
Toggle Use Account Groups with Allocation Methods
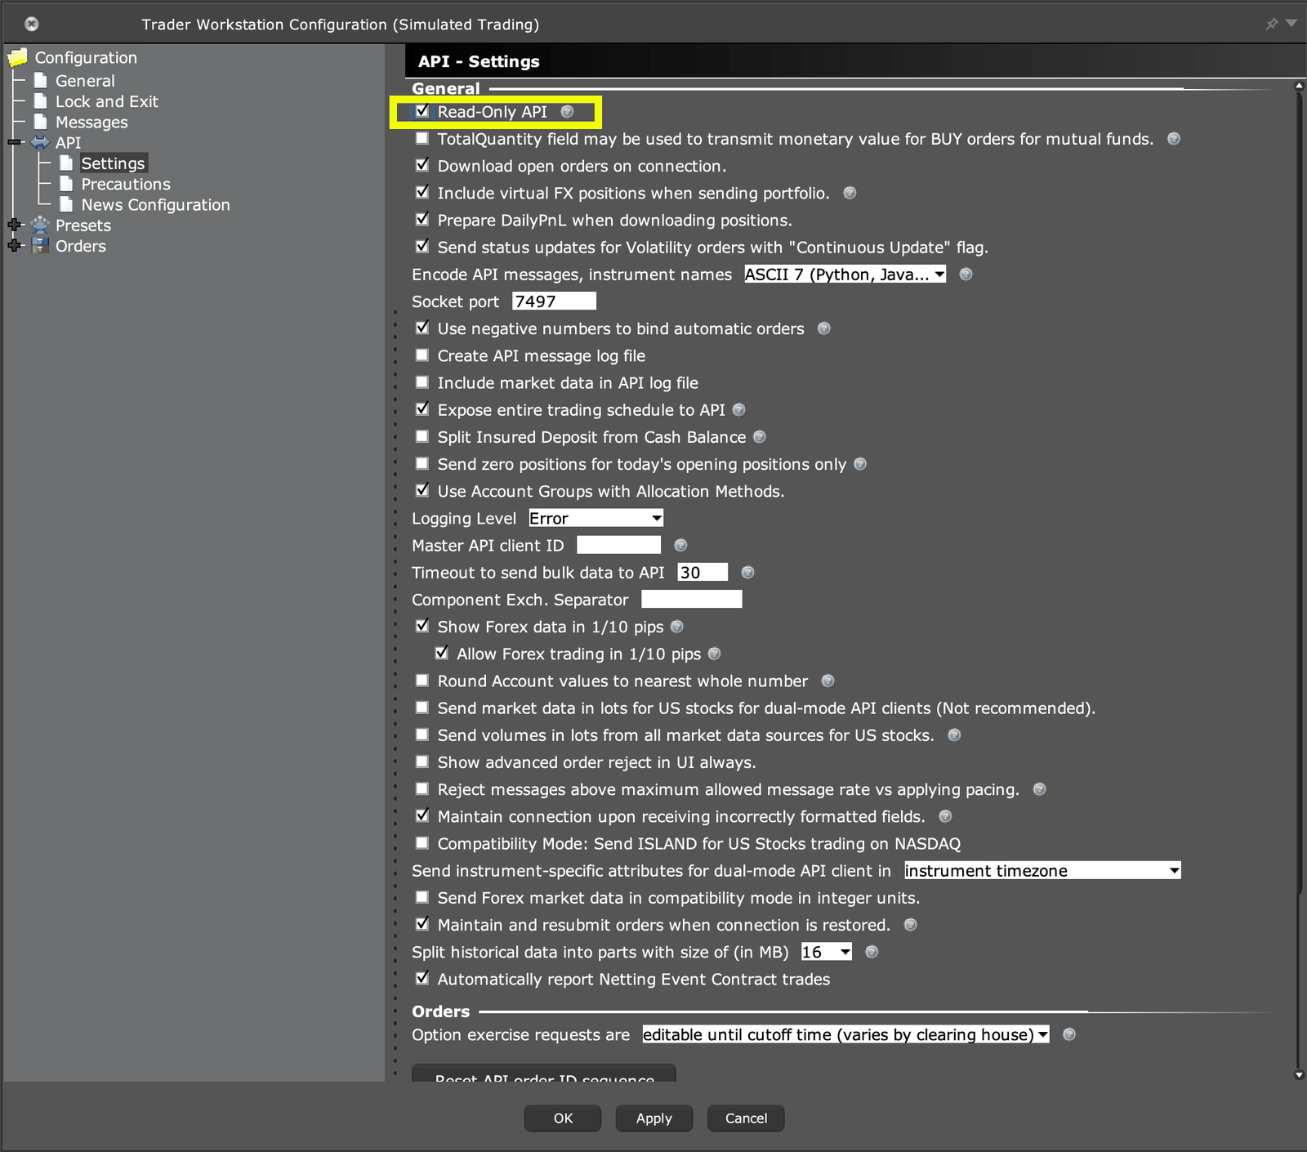(422, 490)
